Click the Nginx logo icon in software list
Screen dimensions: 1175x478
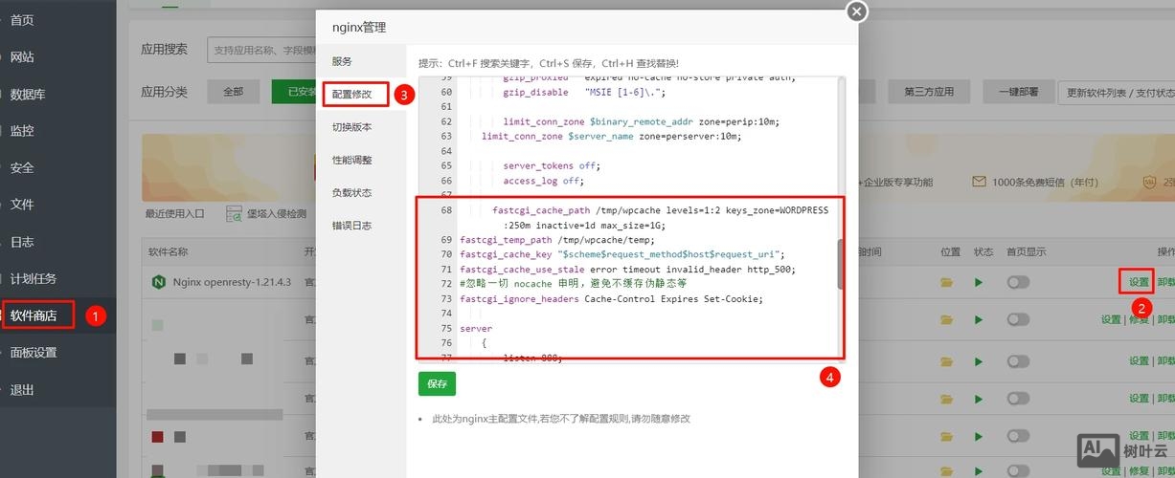[158, 282]
